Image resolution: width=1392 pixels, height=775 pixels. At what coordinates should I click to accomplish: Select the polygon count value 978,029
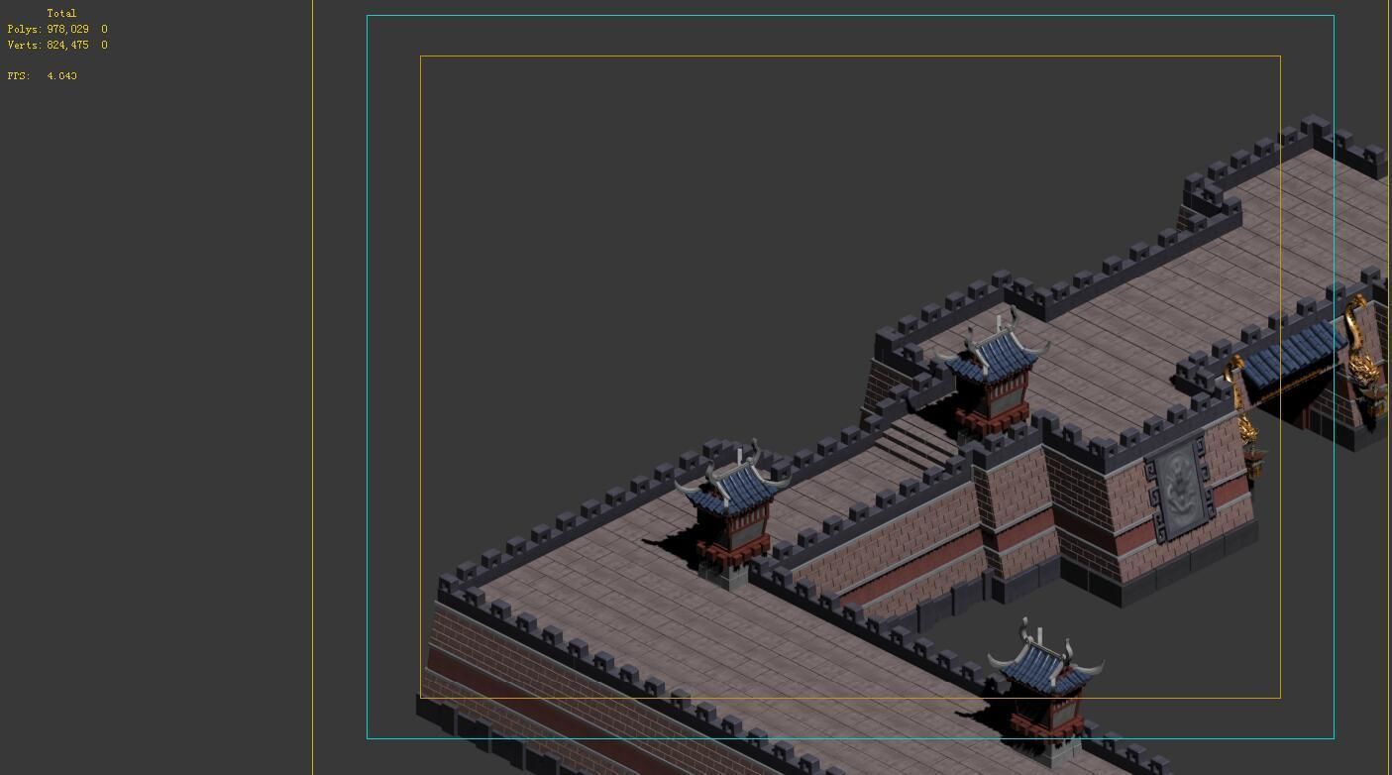point(67,30)
